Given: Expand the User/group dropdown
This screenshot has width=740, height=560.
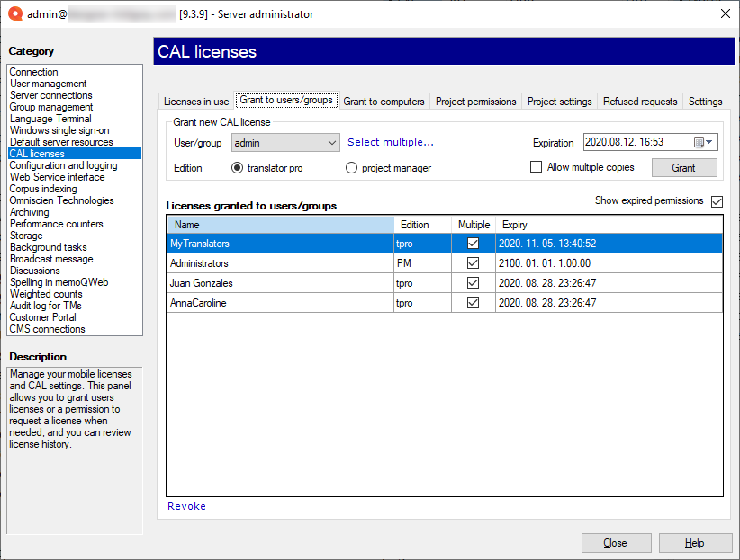Looking at the screenshot, I should coord(332,142).
